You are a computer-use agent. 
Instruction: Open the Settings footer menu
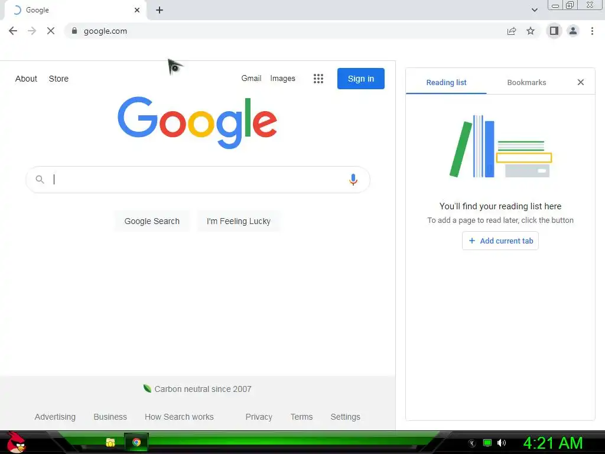click(345, 417)
